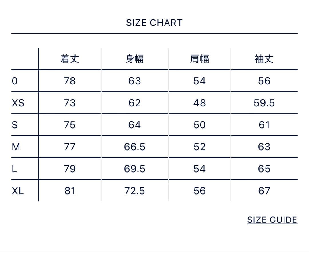Click the S size row label
309x253 pixels.
pyautogui.click(x=15, y=125)
